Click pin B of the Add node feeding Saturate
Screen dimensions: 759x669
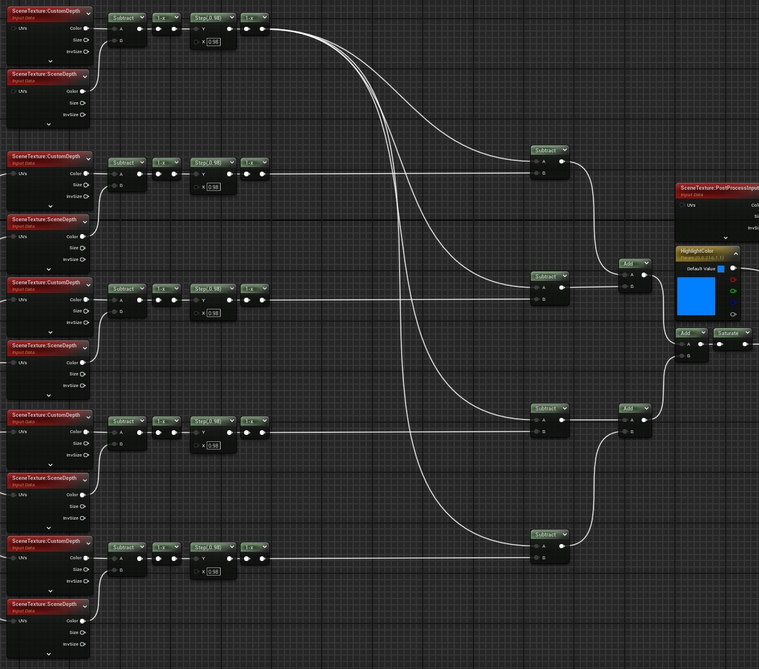[681, 356]
